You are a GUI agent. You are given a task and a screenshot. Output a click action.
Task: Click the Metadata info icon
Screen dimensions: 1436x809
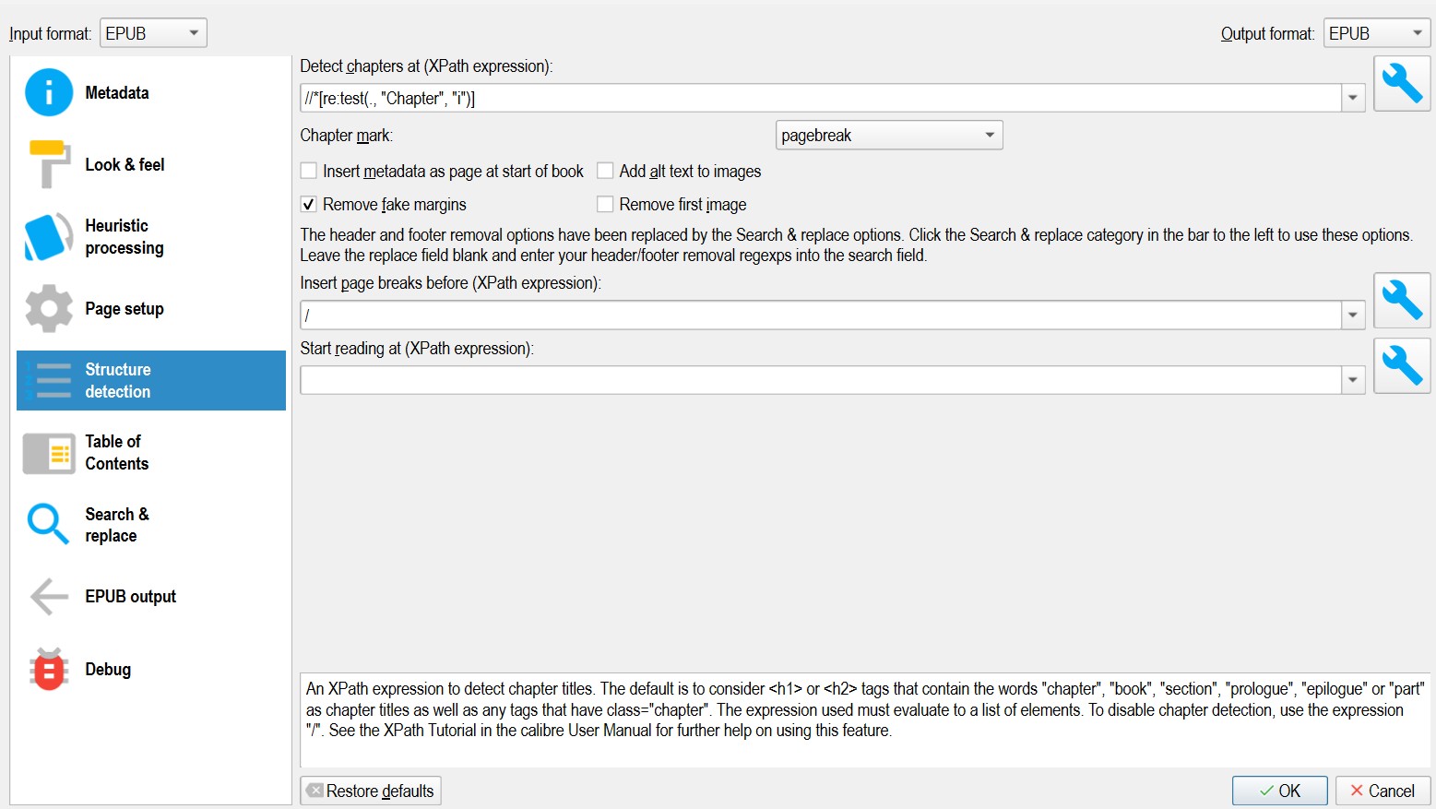pyautogui.click(x=49, y=92)
